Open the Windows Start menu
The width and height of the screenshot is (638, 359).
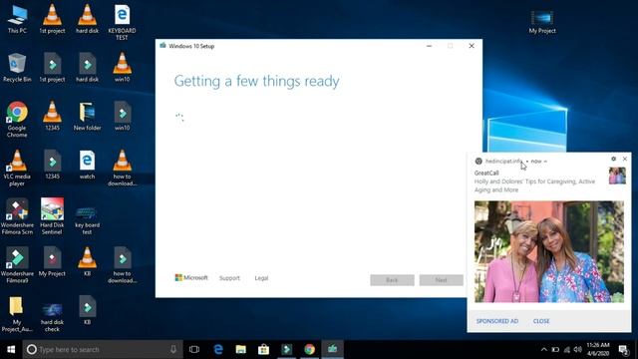click(x=11, y=349)
